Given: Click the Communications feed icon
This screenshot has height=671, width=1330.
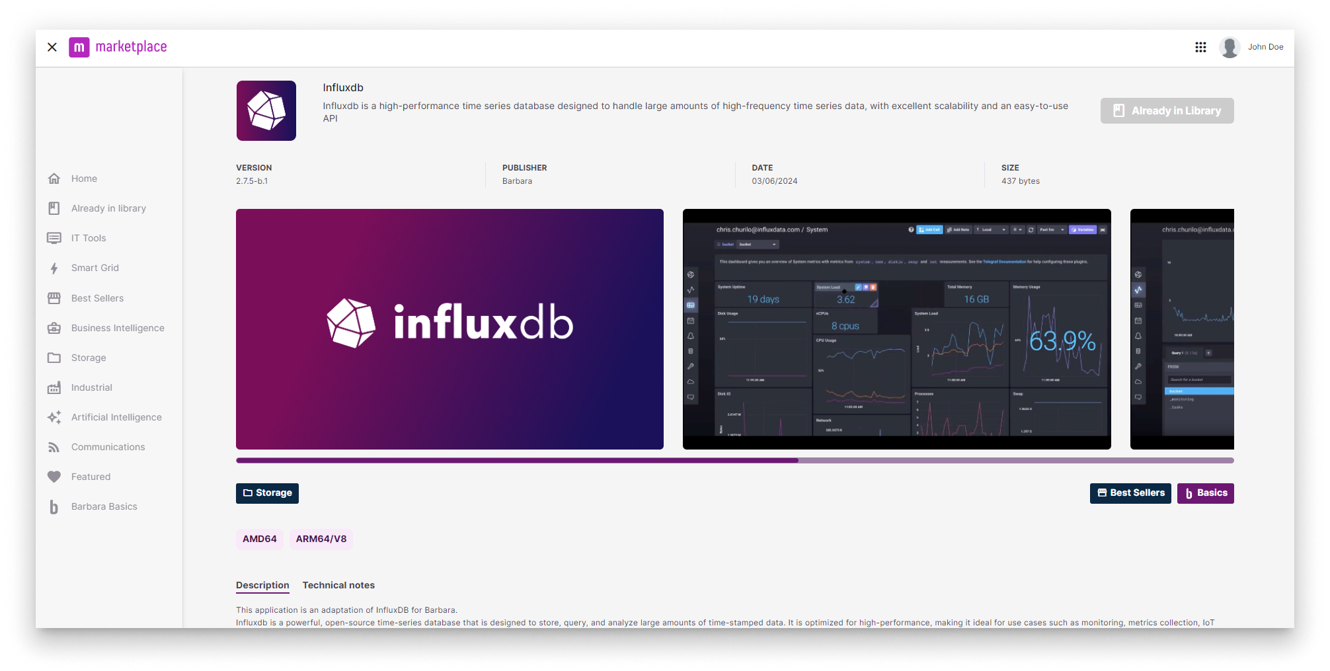Looking at the screenshot, I should (x=54, y=447).
